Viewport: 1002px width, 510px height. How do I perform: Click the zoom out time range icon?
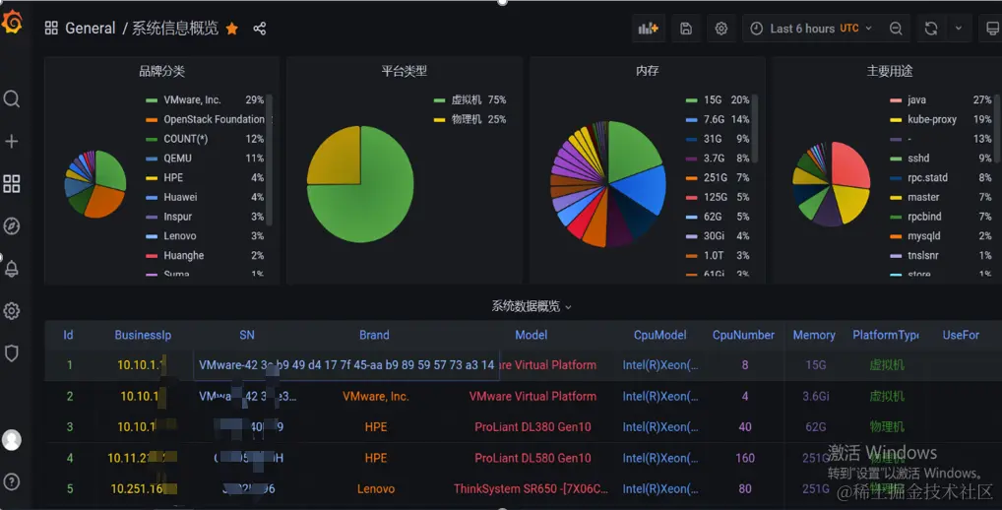(x=896, y=29)
